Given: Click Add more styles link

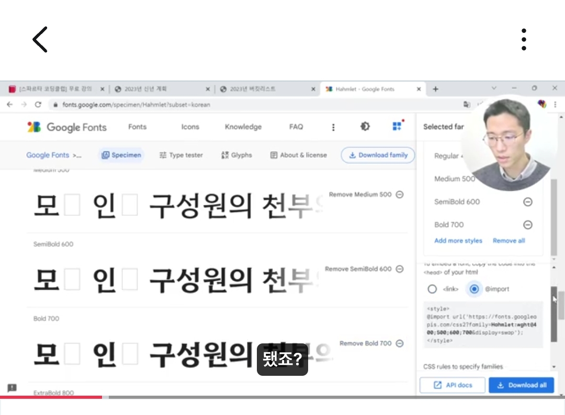Looking at the screenshot, I should tap(458, 241).
